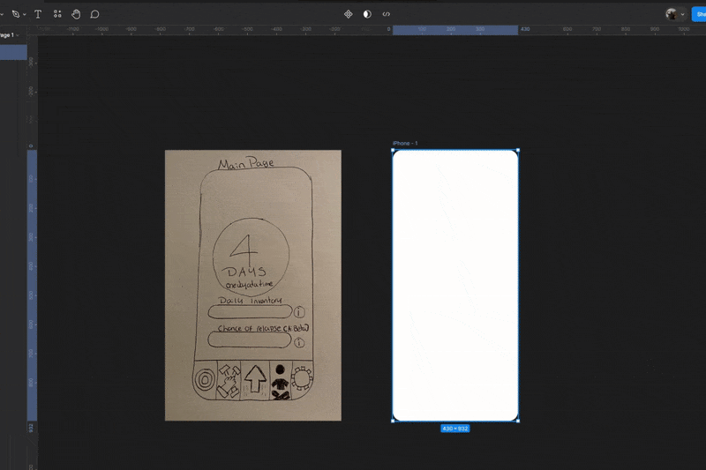The height and width of the screenshot is (470, 706).
Task: Click the Create component icon
Action: (x=348, y=14)
